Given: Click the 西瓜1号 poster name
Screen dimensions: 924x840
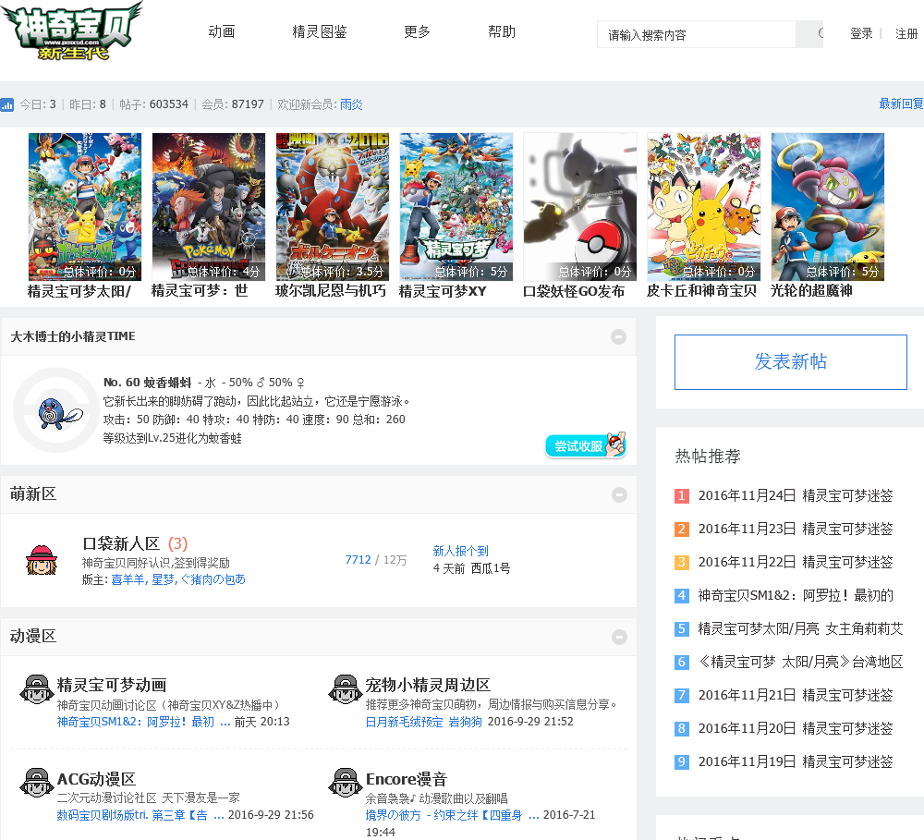Looking at the screenshot, I should click(491, 568).
